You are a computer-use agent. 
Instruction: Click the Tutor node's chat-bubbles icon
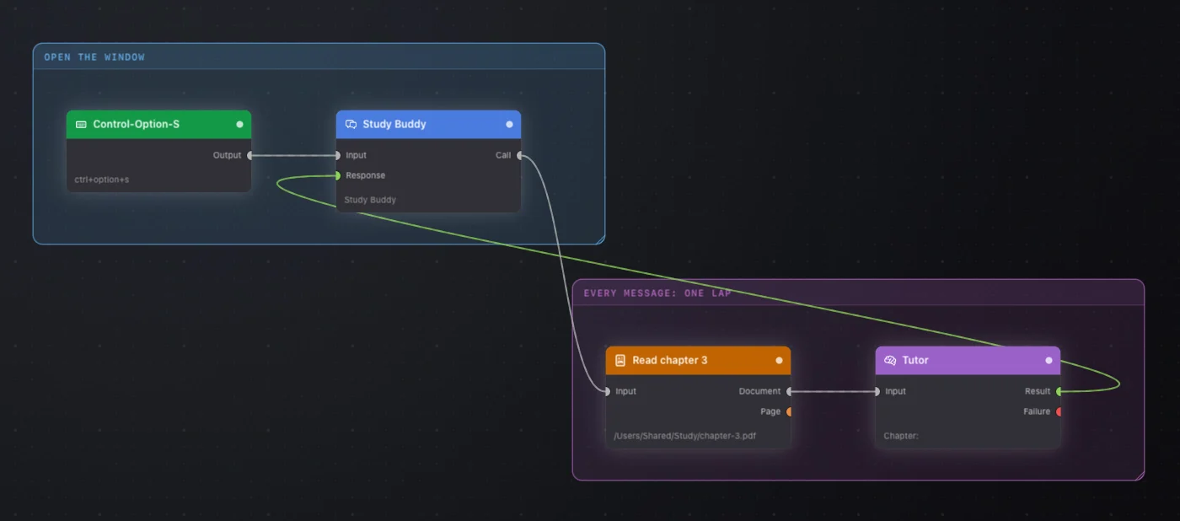click(890, 360)
